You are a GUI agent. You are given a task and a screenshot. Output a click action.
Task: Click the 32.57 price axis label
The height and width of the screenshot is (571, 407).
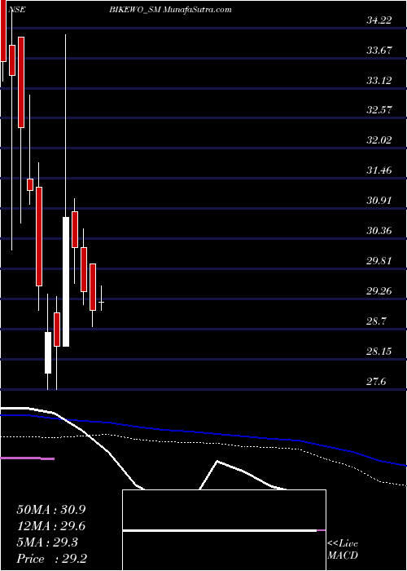pyautogui.click(x=379, y=110)
